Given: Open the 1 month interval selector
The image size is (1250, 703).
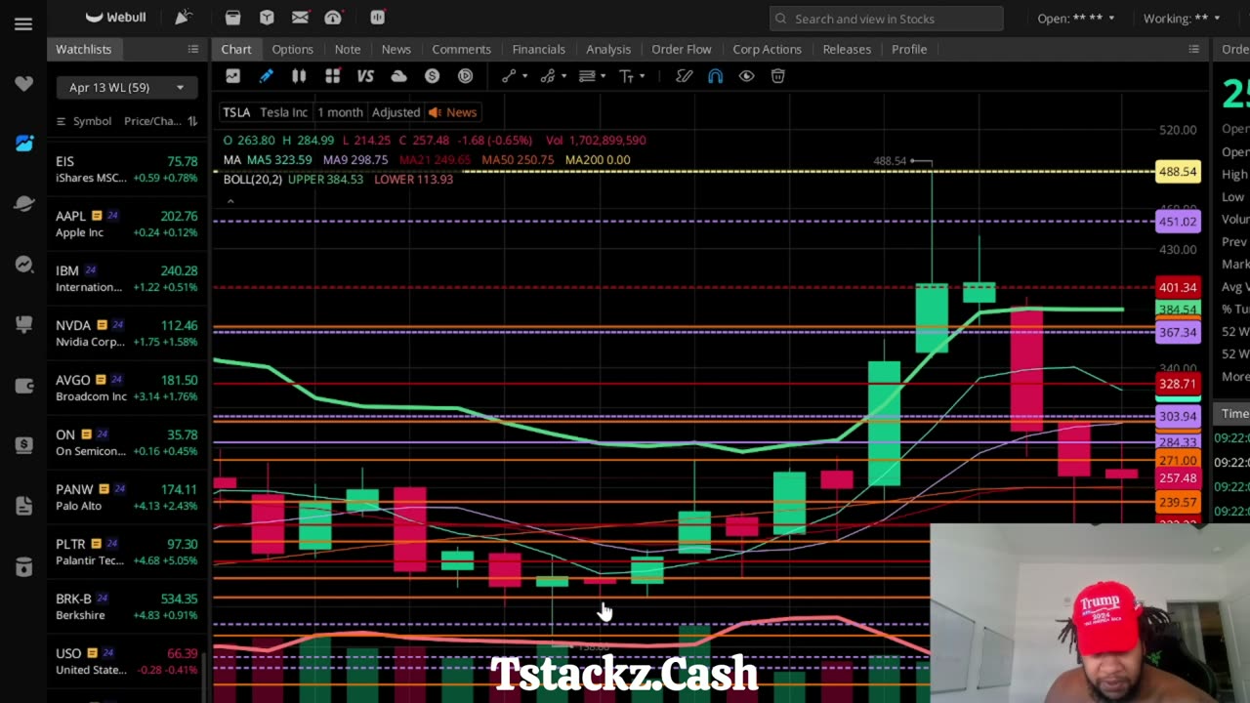Looking at the screenshot, I should [340, 112].
